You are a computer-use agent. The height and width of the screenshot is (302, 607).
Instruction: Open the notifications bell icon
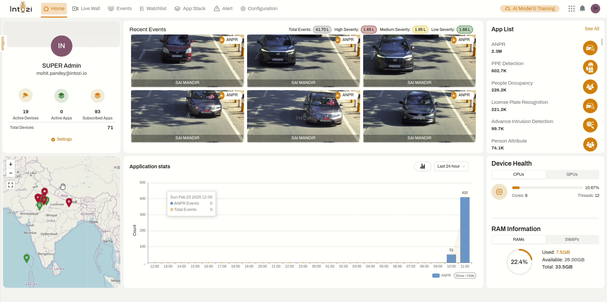pos(582,8)
